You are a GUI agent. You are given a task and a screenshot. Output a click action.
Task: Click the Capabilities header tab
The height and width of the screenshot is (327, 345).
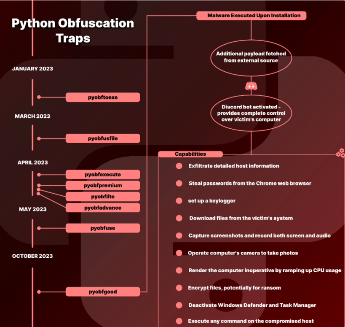(x=190, y=154)
